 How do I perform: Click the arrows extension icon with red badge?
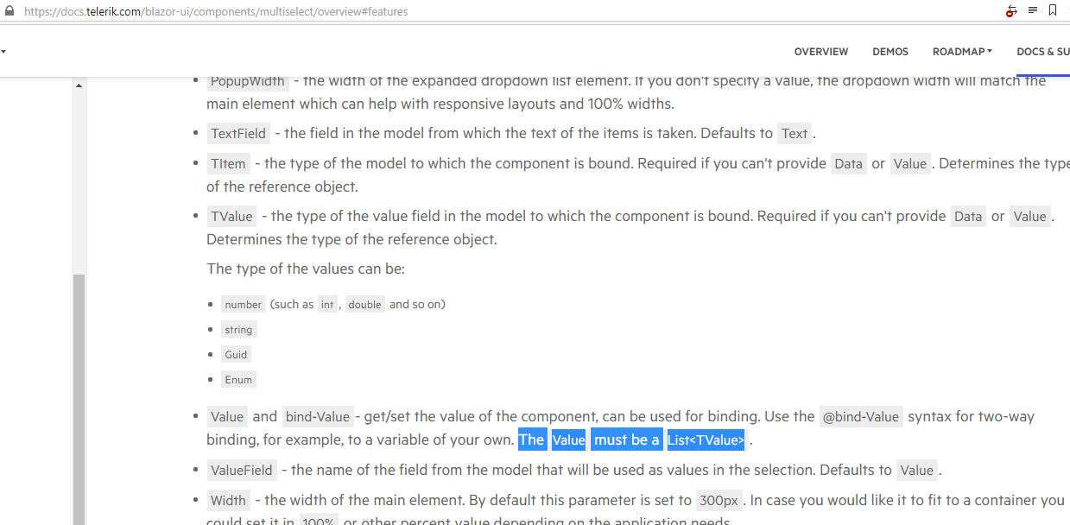point(1010,11)
